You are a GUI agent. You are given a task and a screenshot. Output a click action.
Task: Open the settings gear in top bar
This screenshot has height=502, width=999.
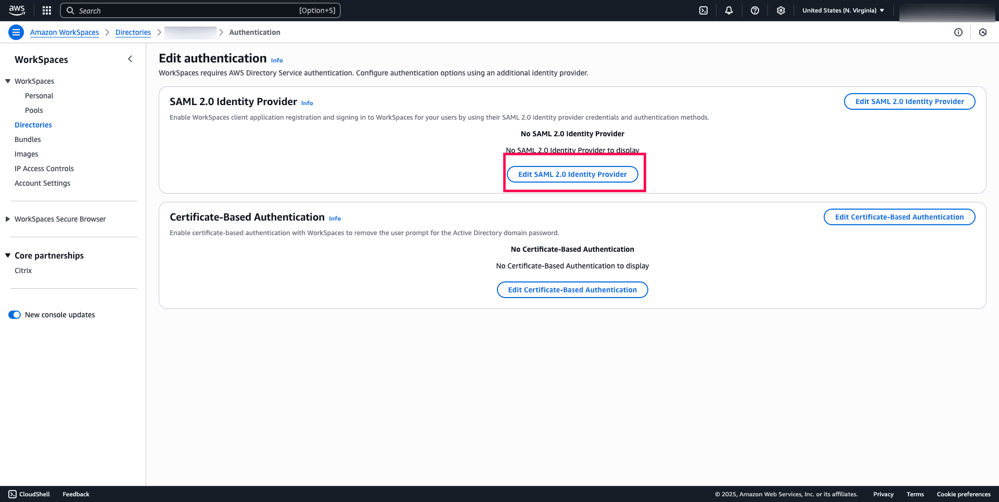(781, 10)
